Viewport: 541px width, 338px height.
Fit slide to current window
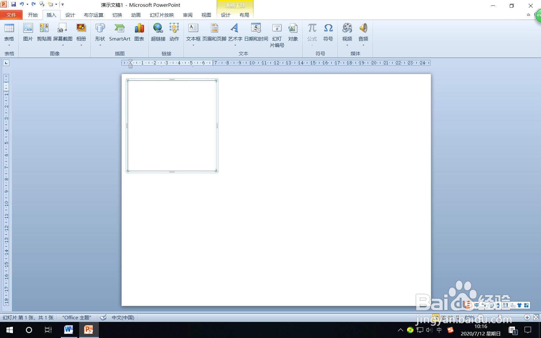point(536,317)
